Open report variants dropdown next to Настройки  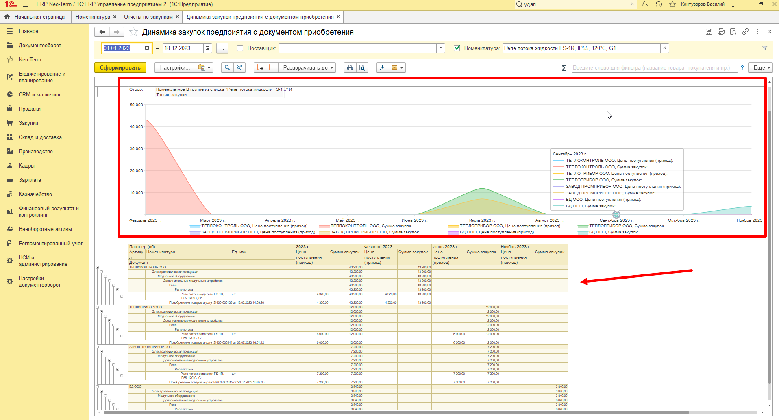tap(205, 68)
